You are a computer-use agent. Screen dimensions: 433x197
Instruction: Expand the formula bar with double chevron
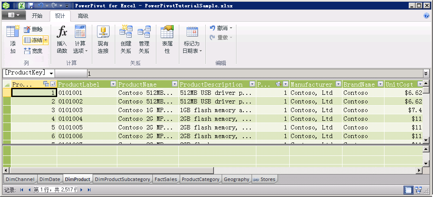click(x=426, y=73)
